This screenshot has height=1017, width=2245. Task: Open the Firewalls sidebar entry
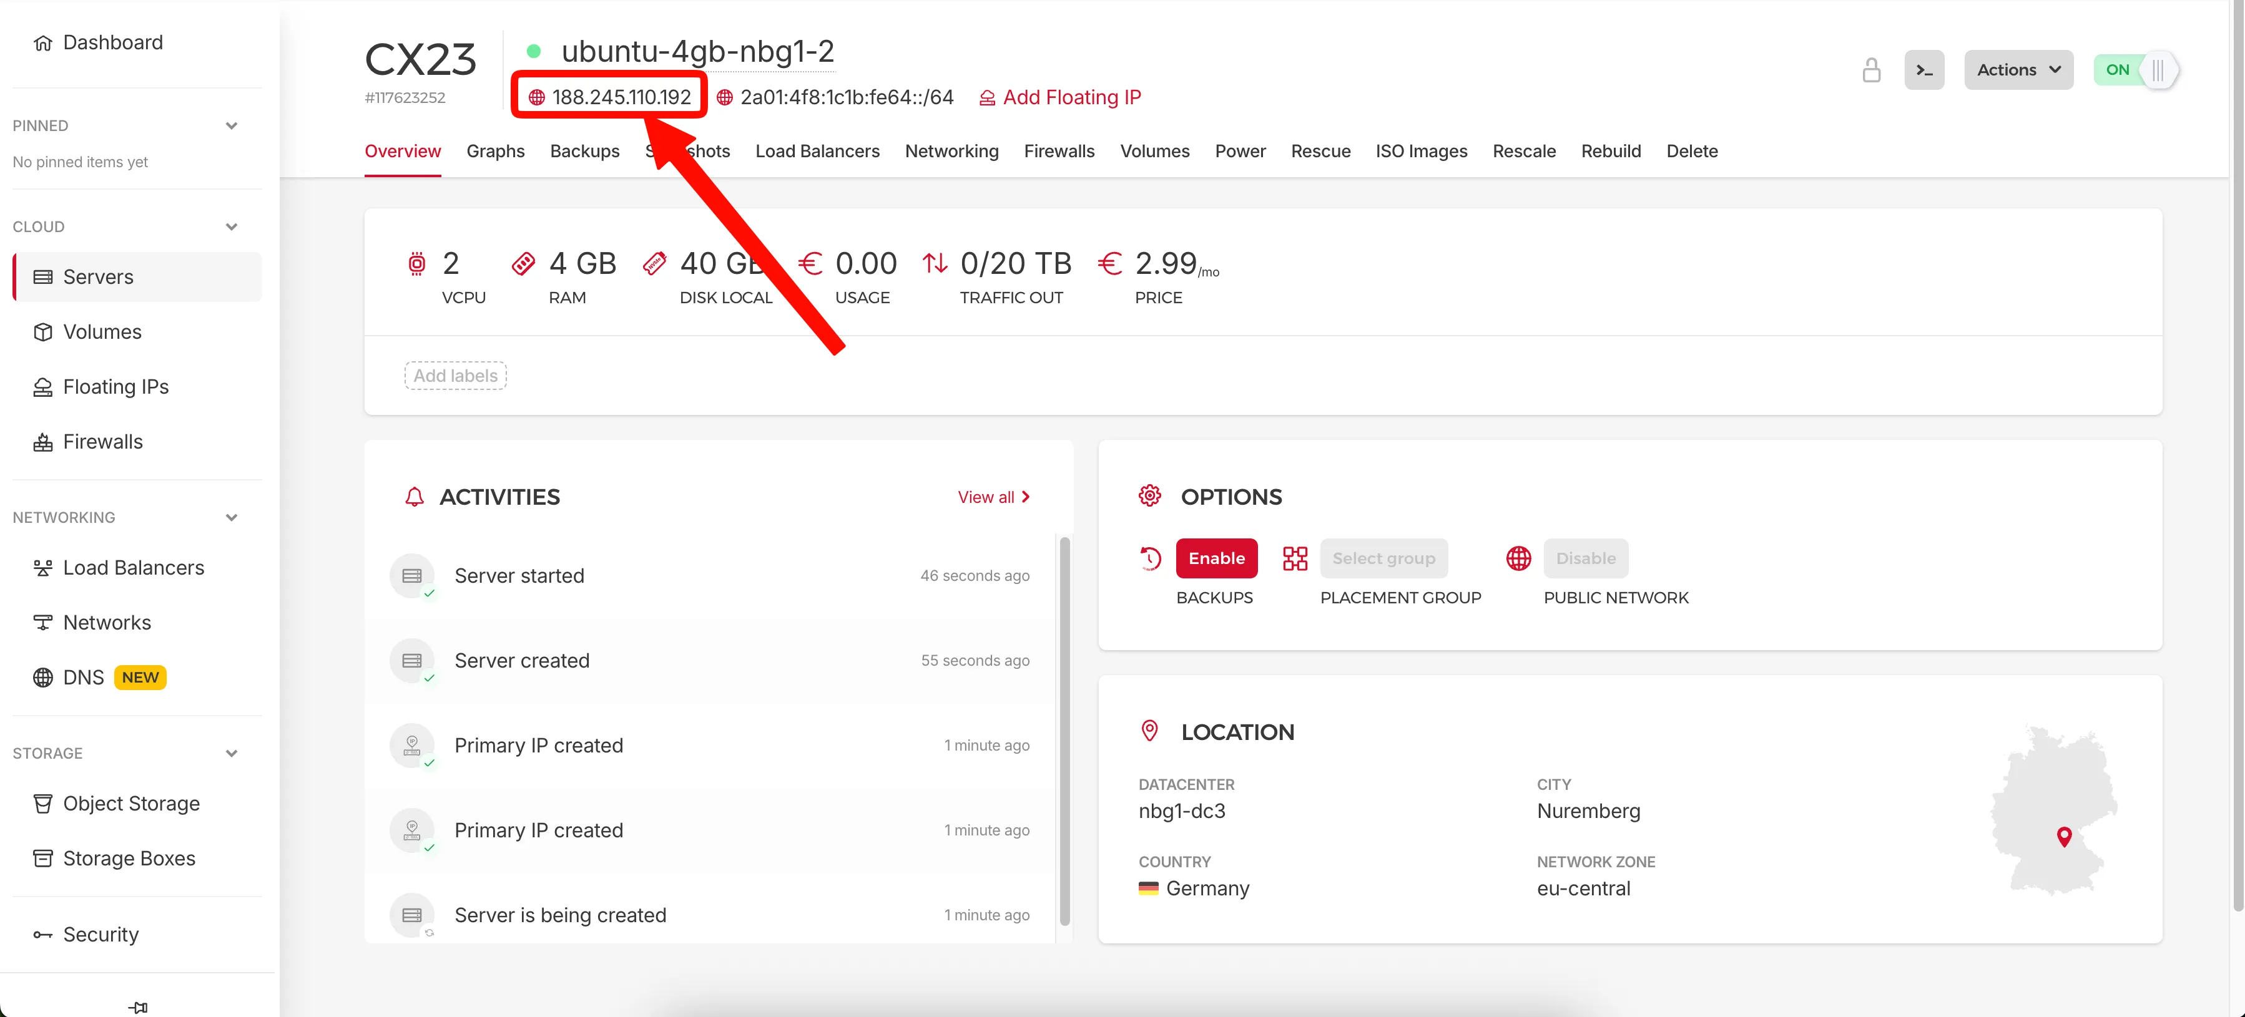pos(101,442)
